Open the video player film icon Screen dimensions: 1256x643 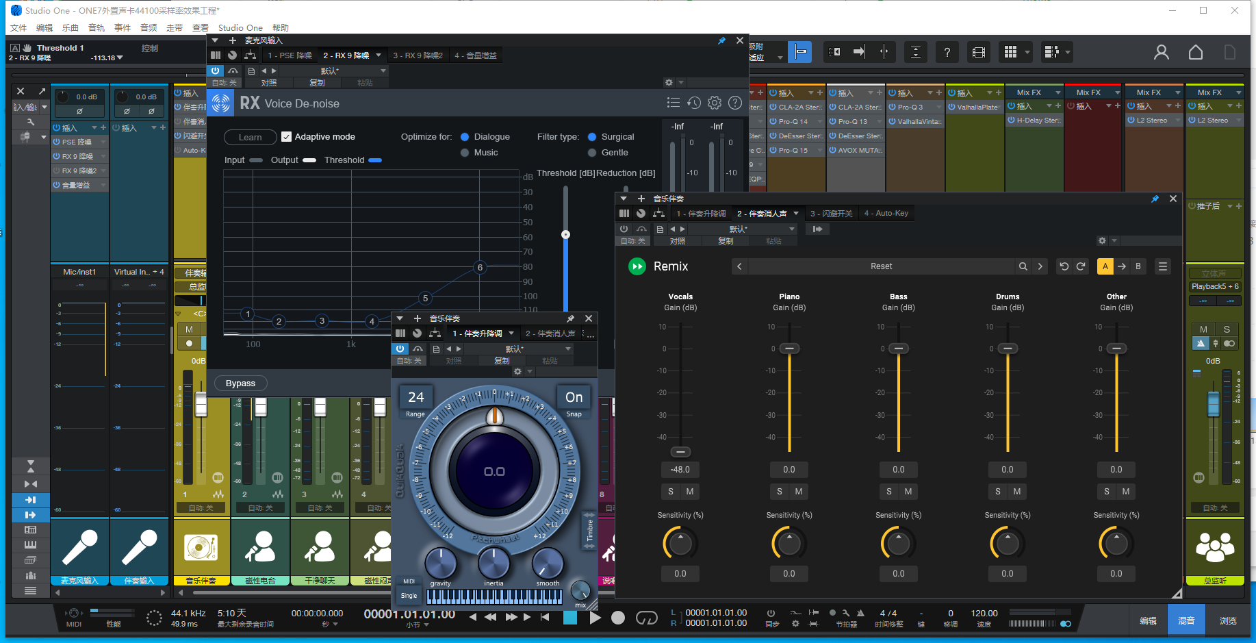(x=979, y=52)
